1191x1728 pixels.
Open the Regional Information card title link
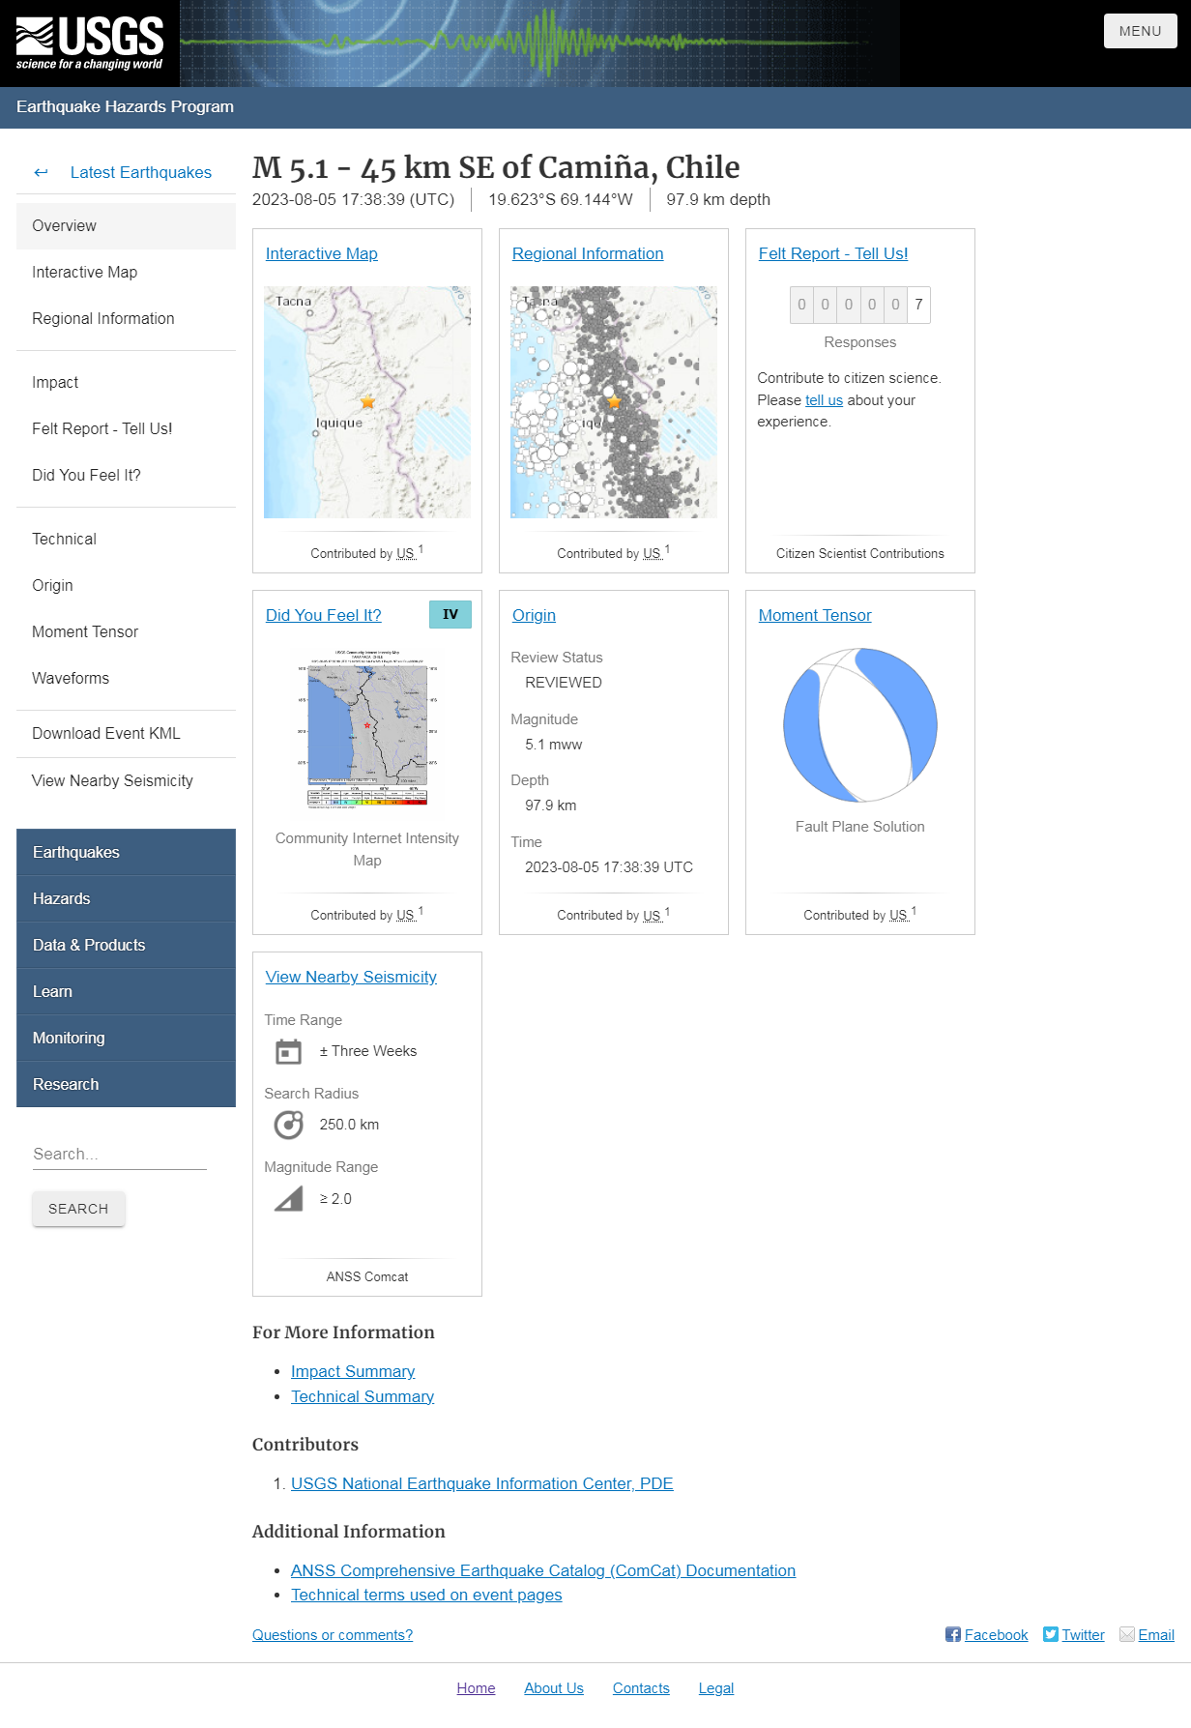[x=588, y=253]
